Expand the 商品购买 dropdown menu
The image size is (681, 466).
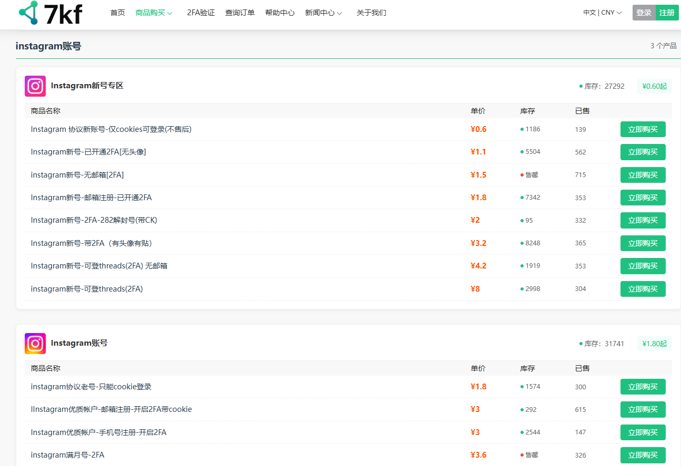pyautogui.click(x=154, y=13)
